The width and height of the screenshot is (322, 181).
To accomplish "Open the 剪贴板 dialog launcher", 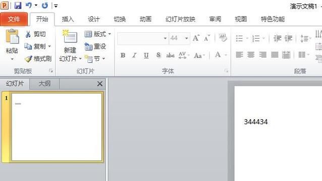I will tap(51, 71).
